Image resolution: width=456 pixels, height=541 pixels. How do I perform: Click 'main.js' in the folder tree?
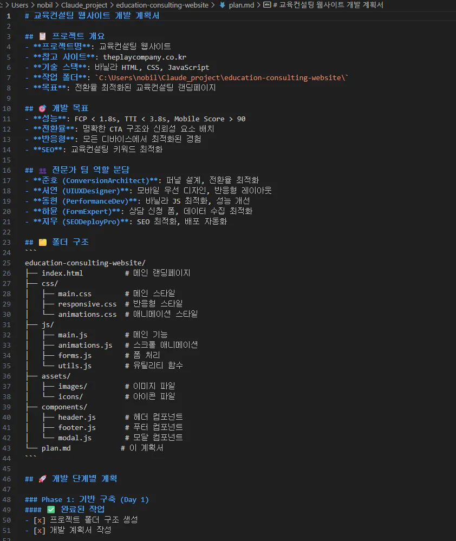(73, 335)
